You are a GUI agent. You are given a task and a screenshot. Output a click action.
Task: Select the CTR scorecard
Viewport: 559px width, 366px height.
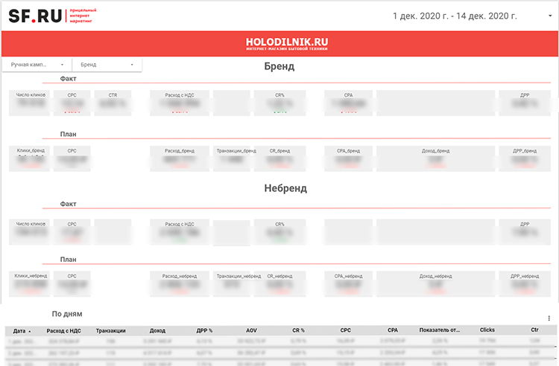pos(113,103)
